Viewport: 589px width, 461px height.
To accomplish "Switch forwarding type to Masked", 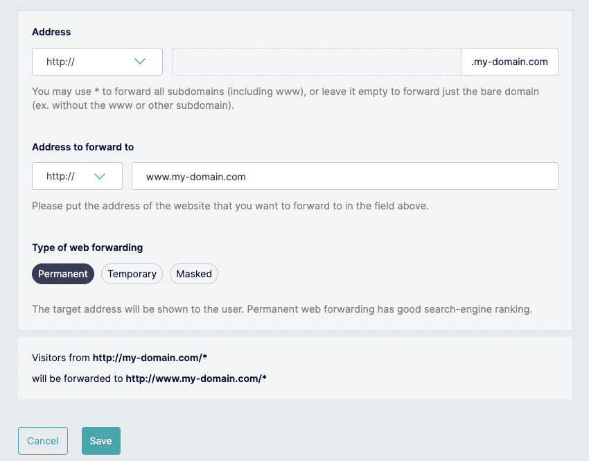I will [194, 274].
